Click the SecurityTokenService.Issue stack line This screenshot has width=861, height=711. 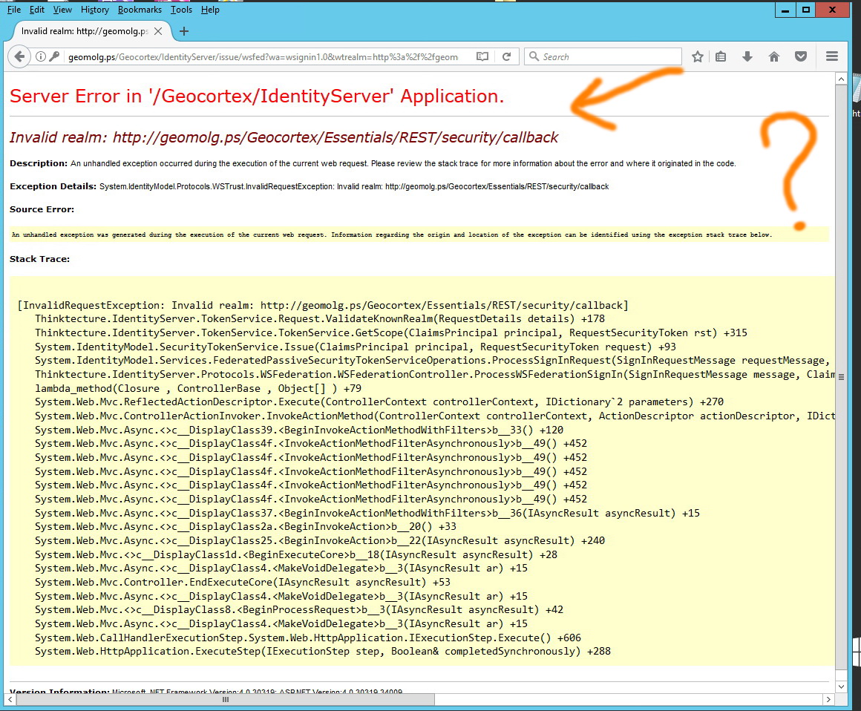[x=356, y=347]
